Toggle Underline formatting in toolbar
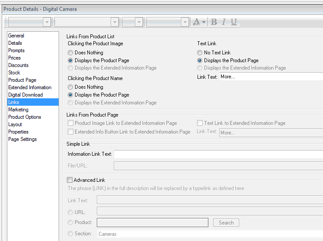This screenshot has width=323, height=241. [234, 22]
